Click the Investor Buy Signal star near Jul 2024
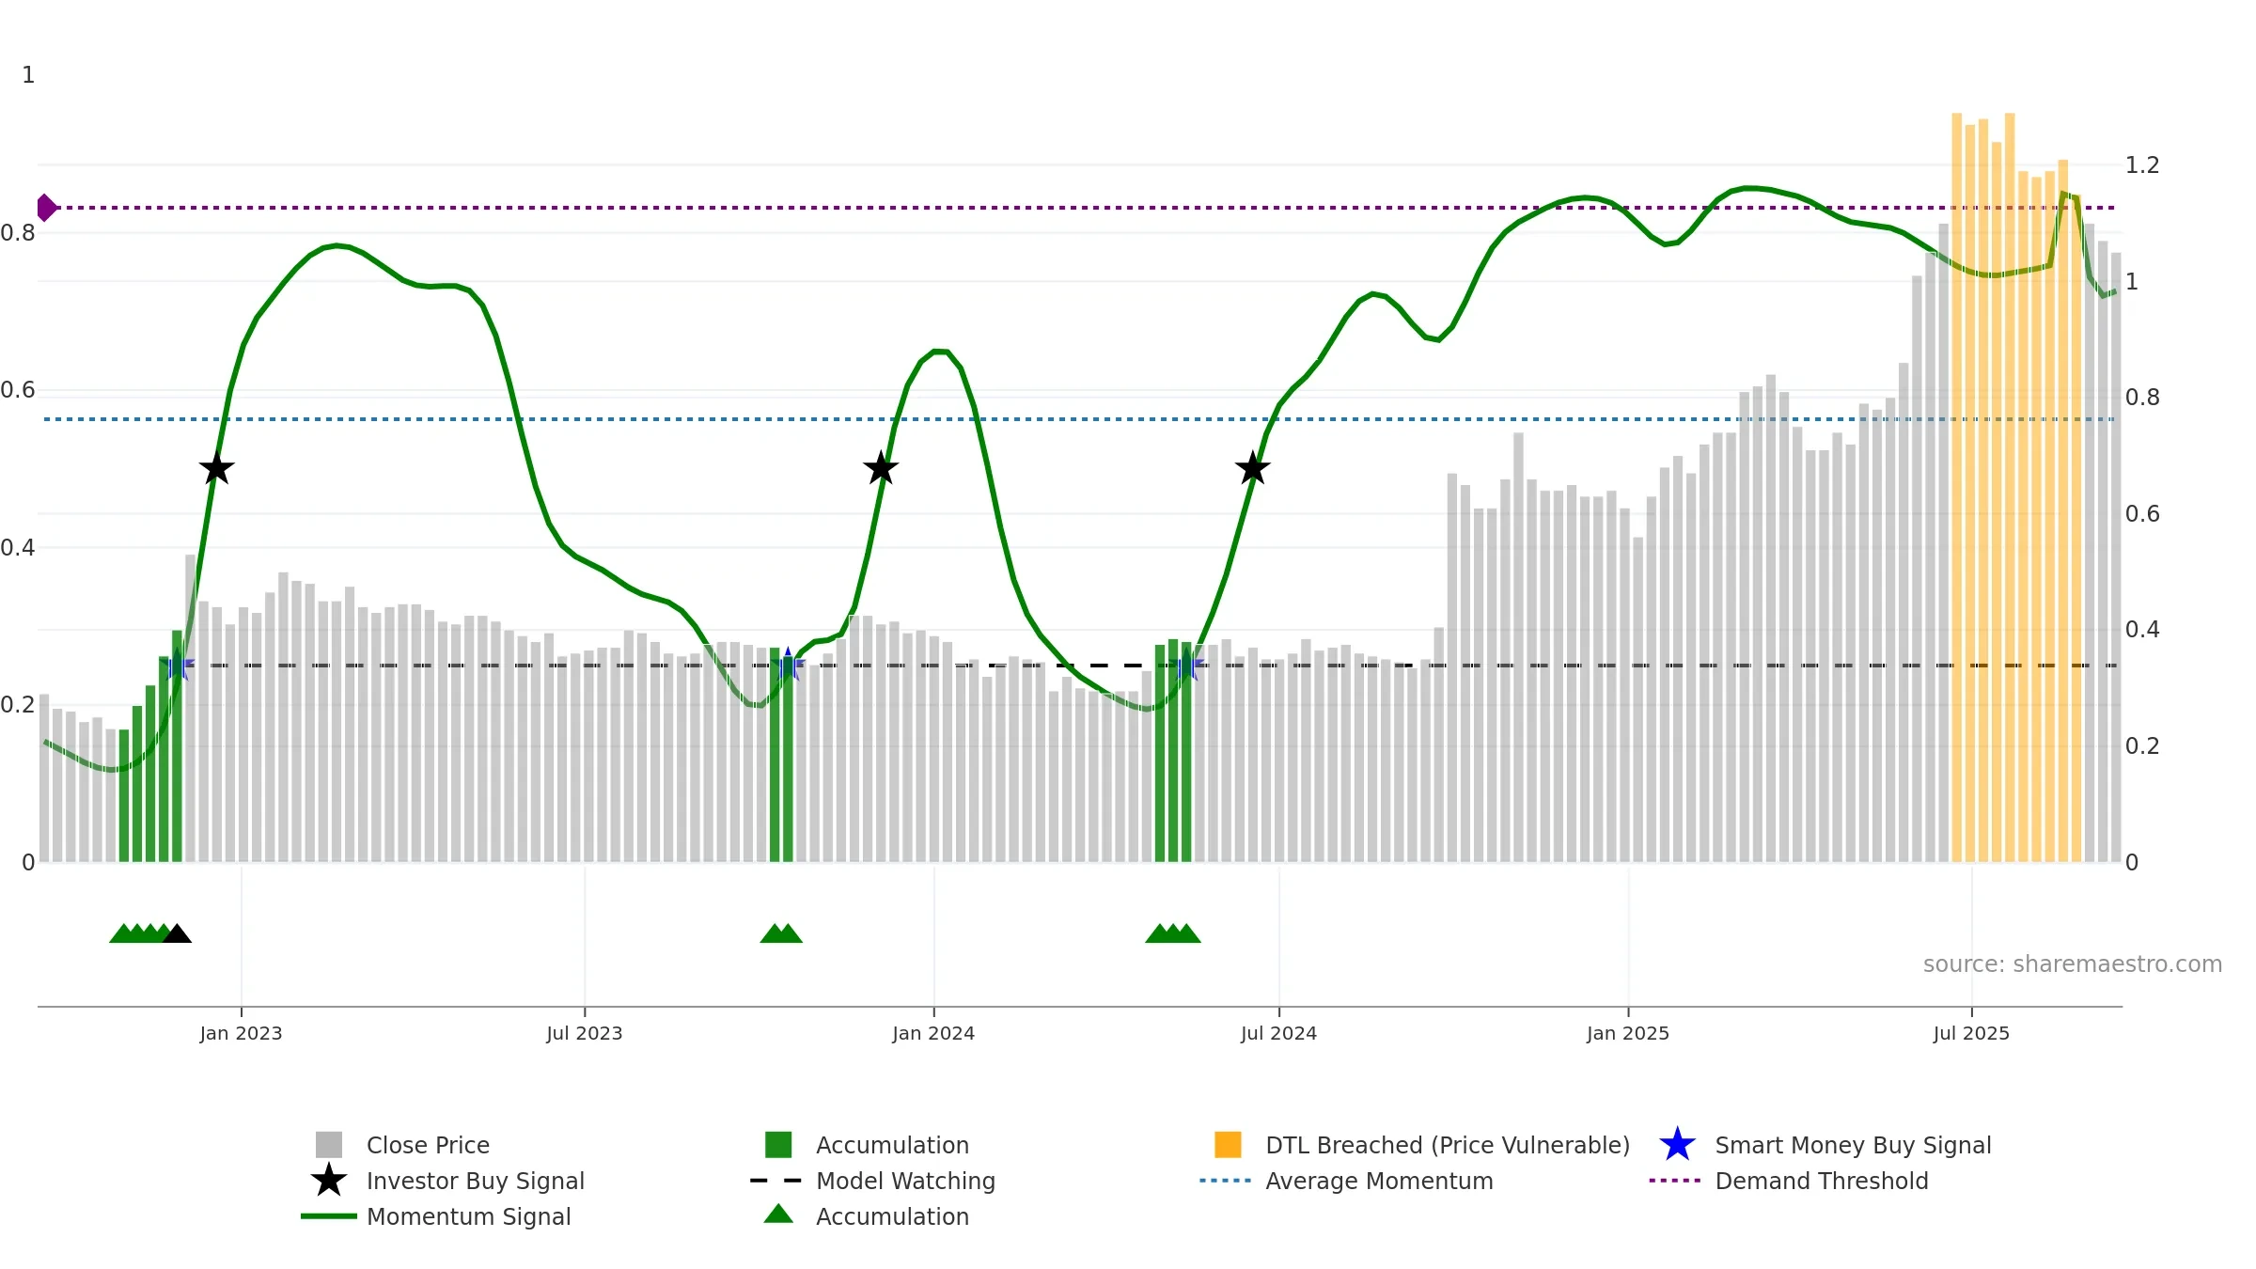Viewport: 2256px width, 1269px height. tap(1252, 468)
